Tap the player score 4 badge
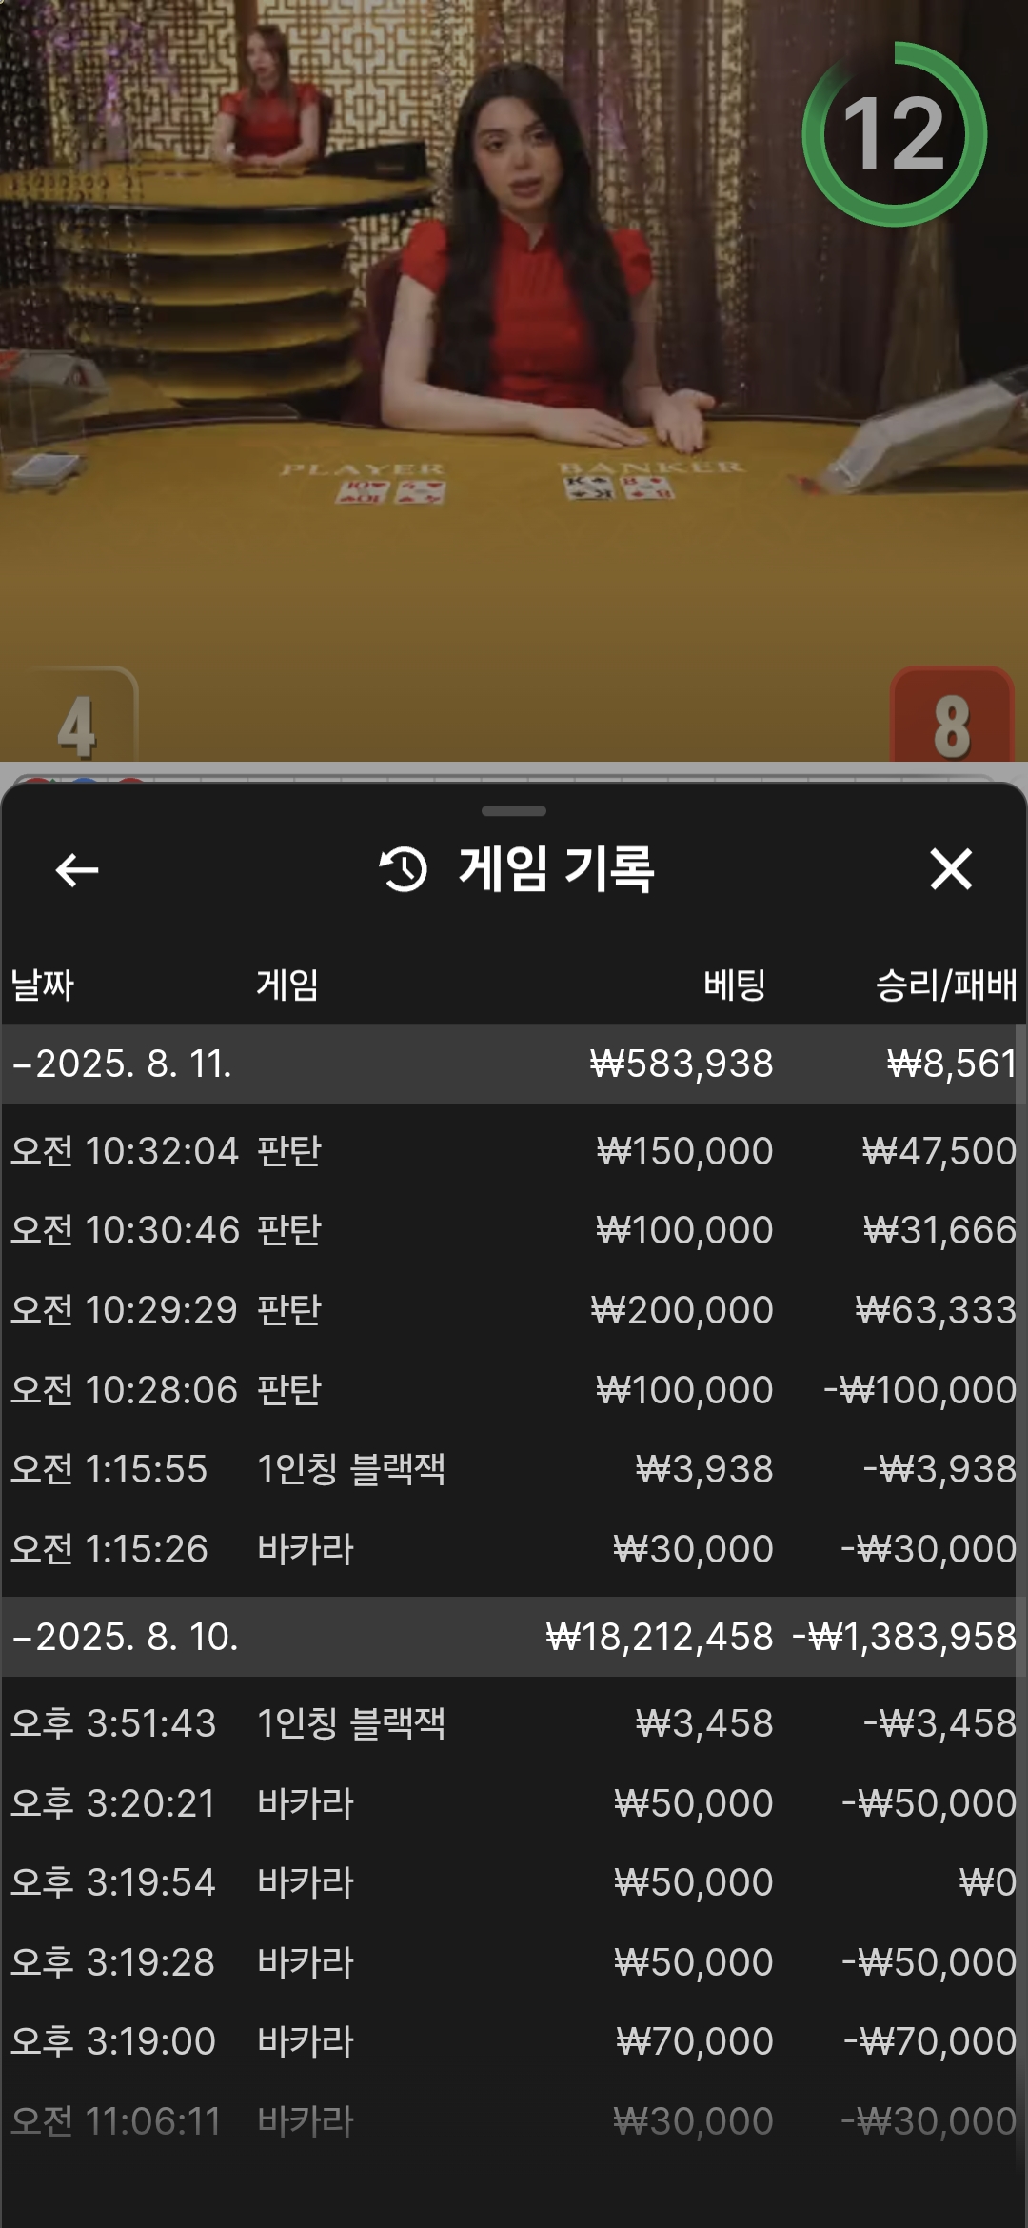Image resolution: width=1028 pixels, height=2228 pixels. 77,719
